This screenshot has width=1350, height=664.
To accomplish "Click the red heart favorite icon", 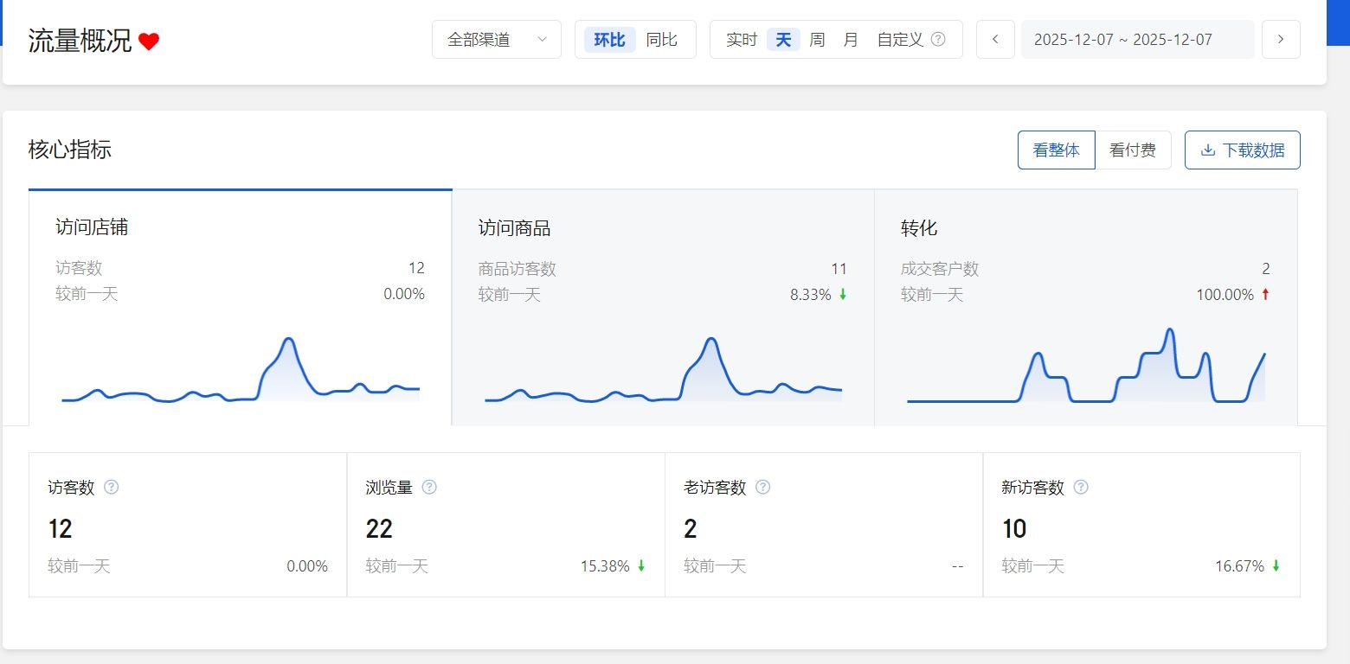I will (x=149, y=41).
